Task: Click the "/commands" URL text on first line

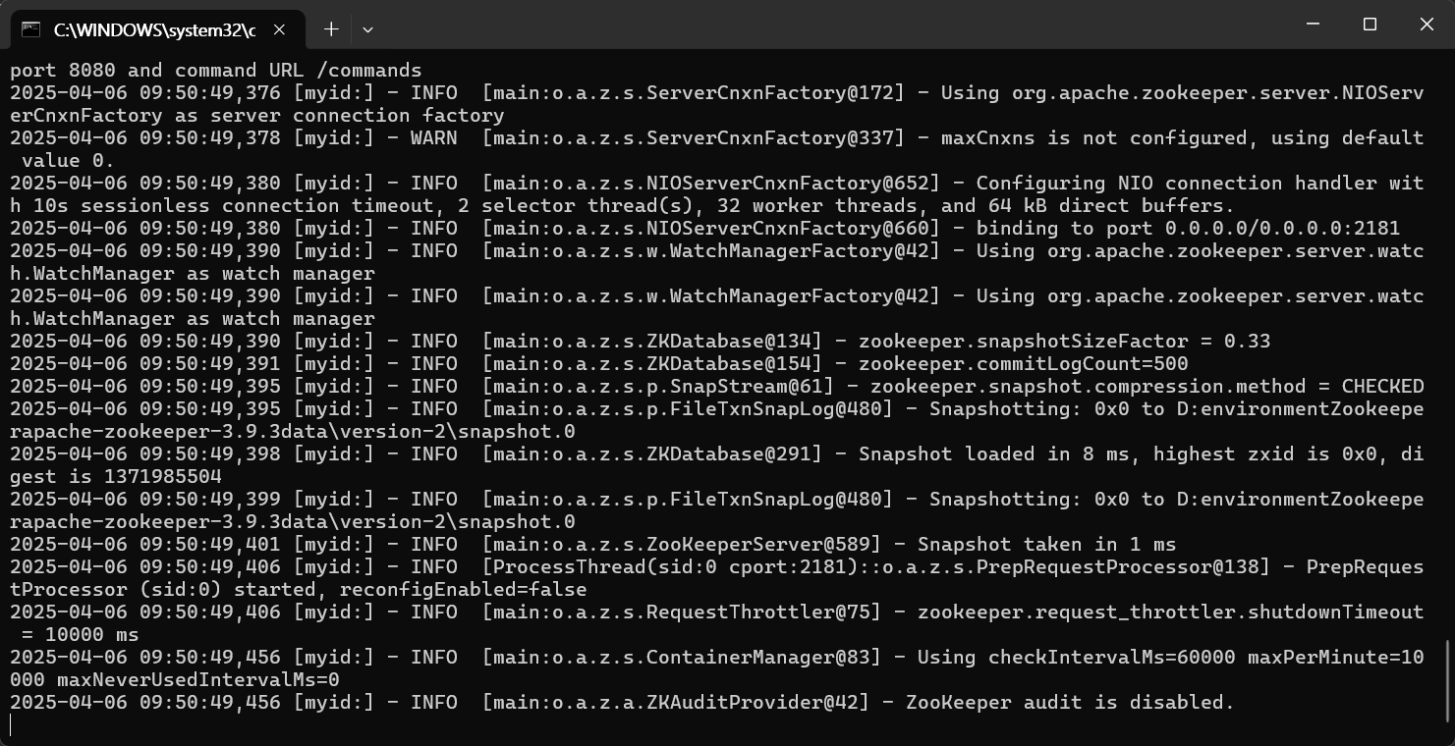Action: pyautogui.click(x=368, y=70)
